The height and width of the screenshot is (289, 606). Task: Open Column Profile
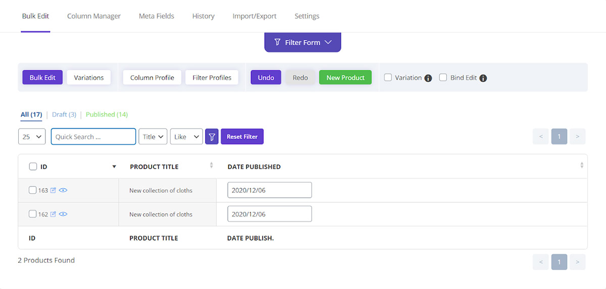(x=152, y=78)
